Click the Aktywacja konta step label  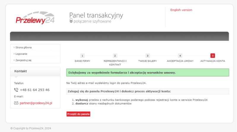(x=212, y=61)
